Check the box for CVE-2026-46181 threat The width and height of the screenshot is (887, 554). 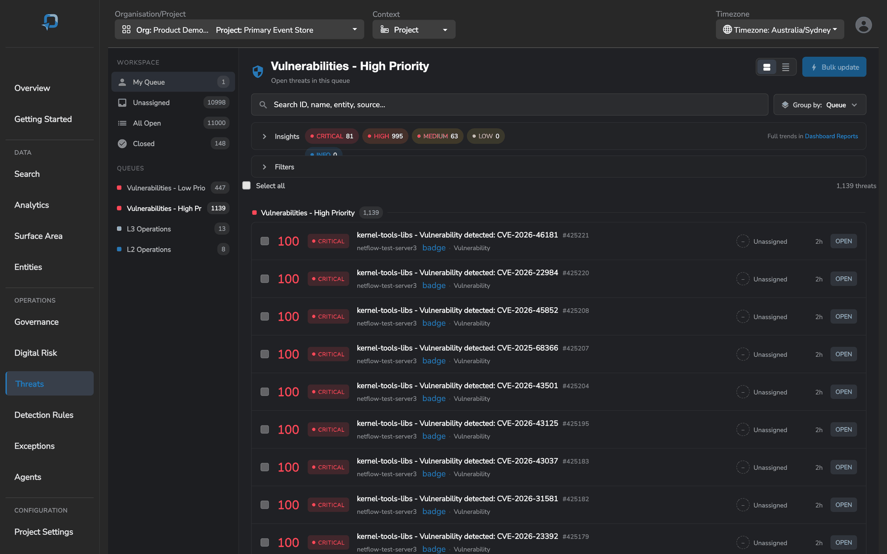click(265, 241)
